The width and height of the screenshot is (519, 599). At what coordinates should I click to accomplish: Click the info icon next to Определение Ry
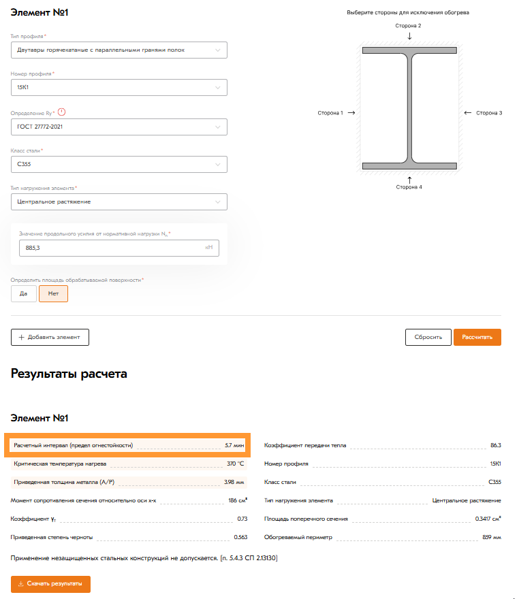click(61, 112)
